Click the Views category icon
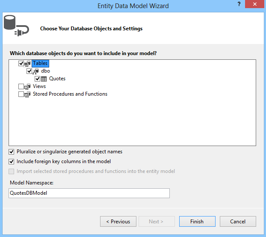This screenshot has height=237, width=266. tap(27, 87)
